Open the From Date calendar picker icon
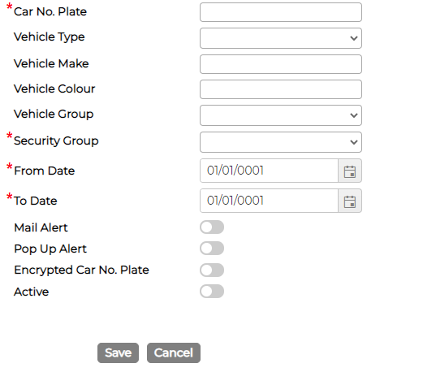Image resolution: width=423 pixels, height=372 pixels. [x=350, y=171]
